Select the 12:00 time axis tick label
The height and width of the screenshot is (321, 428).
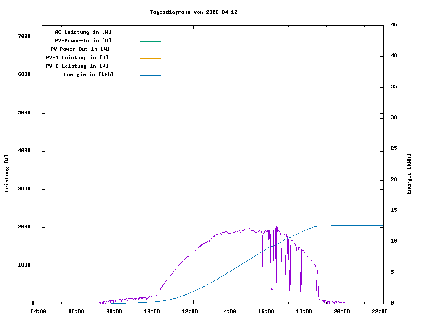point(190,311)
